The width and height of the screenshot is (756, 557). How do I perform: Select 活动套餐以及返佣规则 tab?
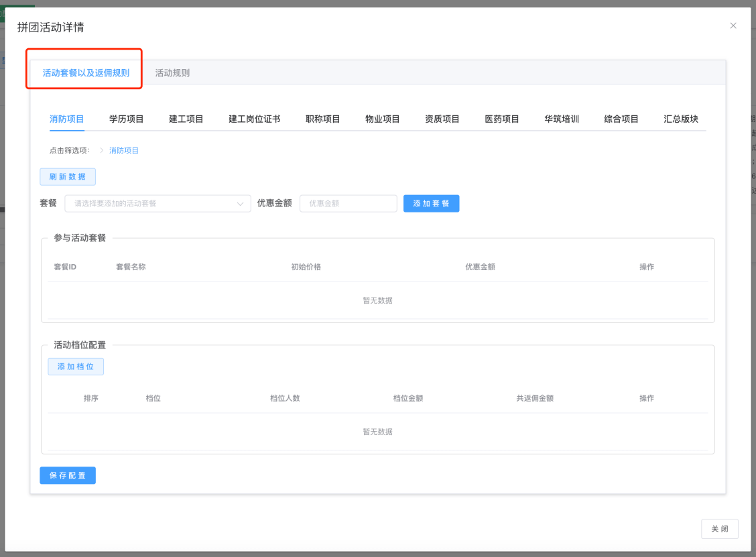click(x=86, y=73)
